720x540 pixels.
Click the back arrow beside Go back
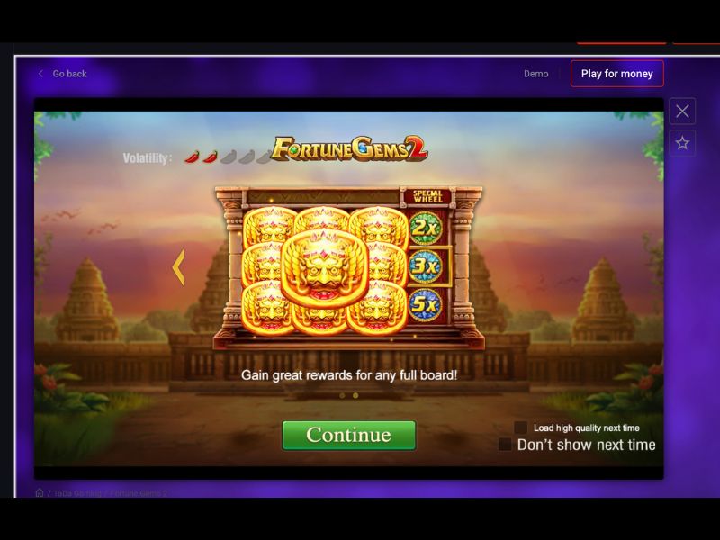point(40,74)
